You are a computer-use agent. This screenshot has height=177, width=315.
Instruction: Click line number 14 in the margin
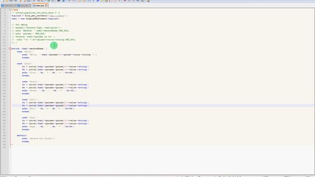tap(4, 49)
